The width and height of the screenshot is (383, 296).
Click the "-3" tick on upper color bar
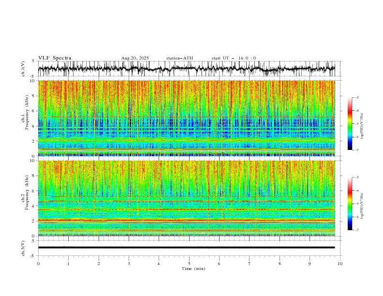tap(356, 97)
